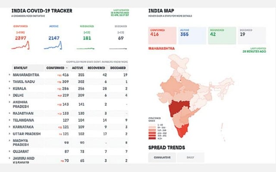The image size is (276, 172).
Task: Sort table by Active column
Action: coord(77,68)
